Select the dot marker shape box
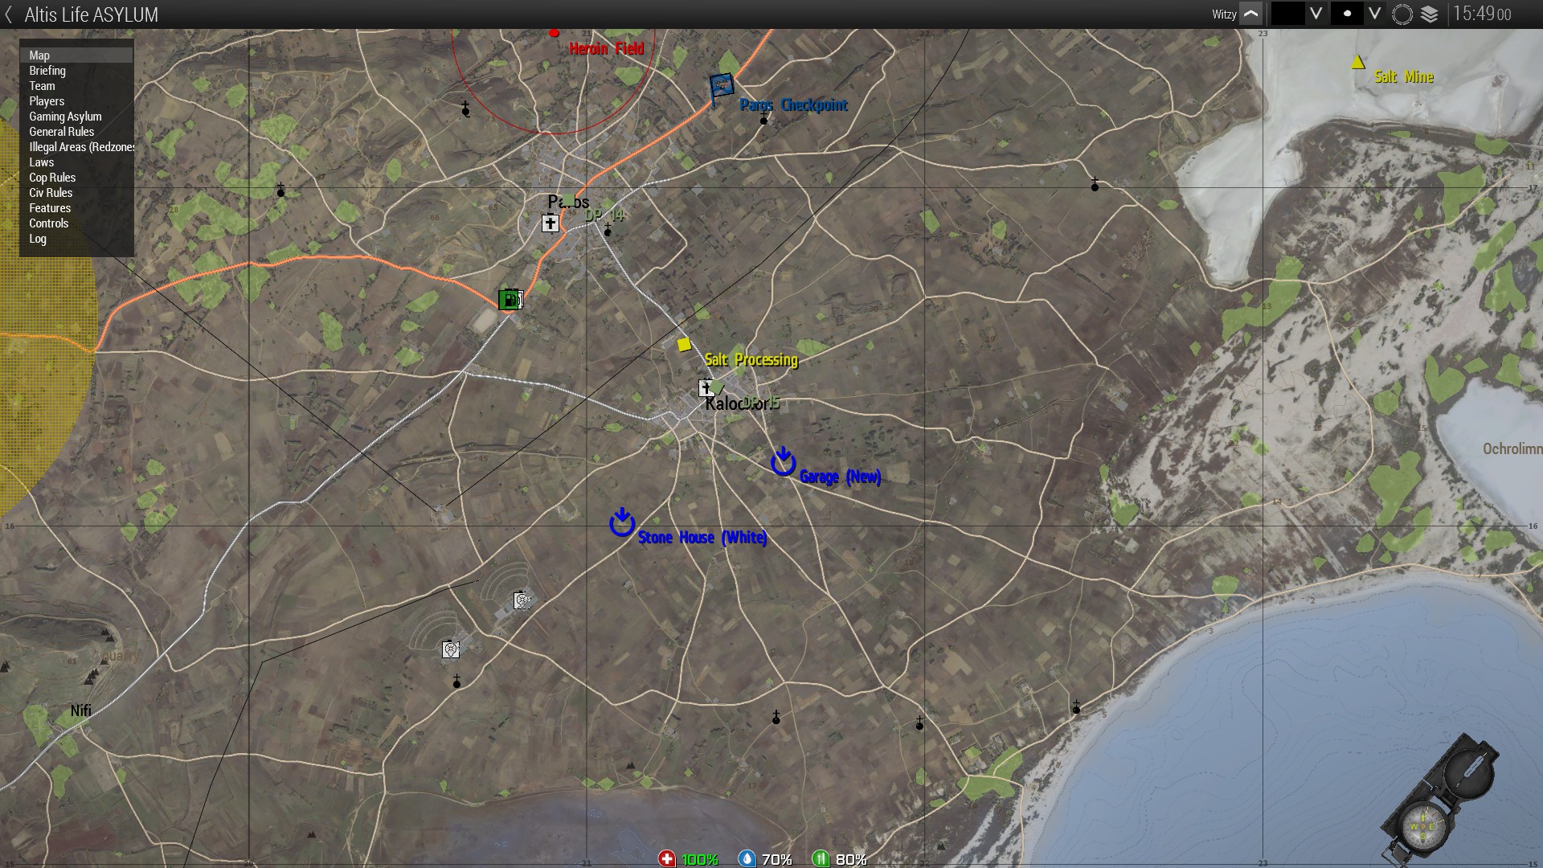Viewport: 1543px width, 868px height. 1347,14
